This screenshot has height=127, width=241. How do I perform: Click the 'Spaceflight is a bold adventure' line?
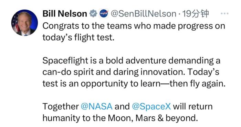pos(132,60)
